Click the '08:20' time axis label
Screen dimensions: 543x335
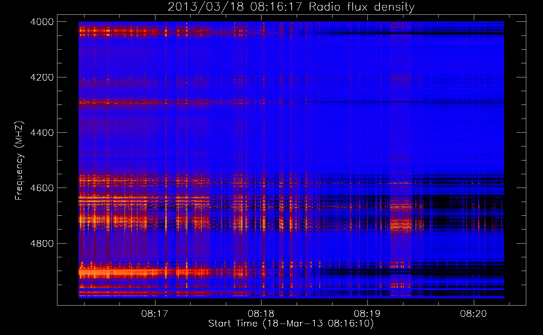pos(474,314)
